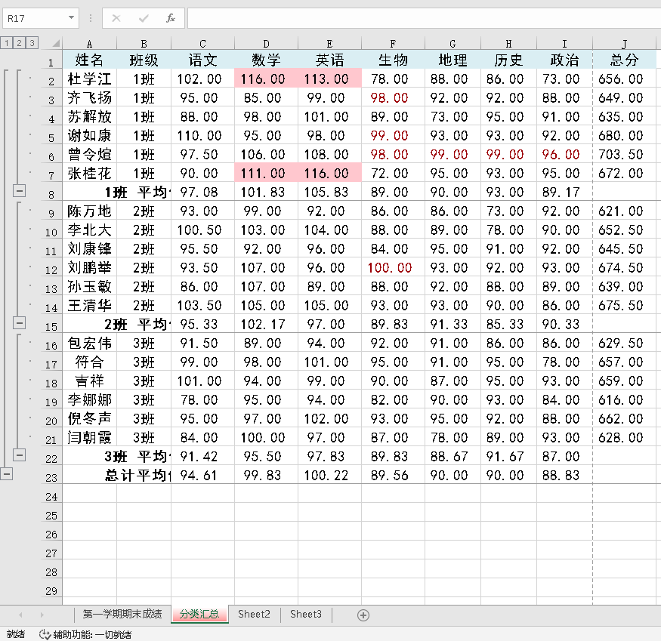Screen dimensions: 661x641
Task: Collapse the 2班 group at row 15
Action: coord(20,323)
